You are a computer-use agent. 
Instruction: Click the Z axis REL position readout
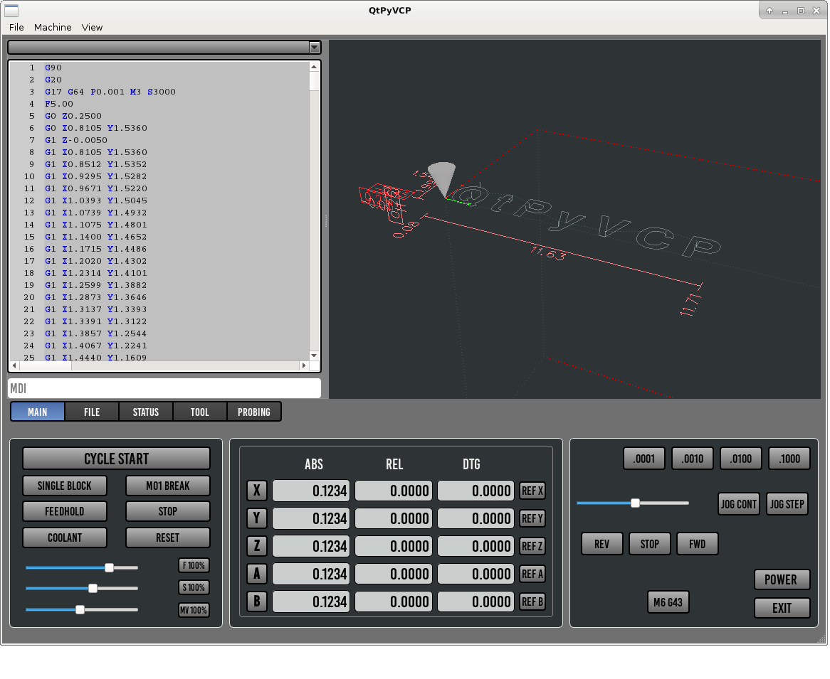point(394,546)
